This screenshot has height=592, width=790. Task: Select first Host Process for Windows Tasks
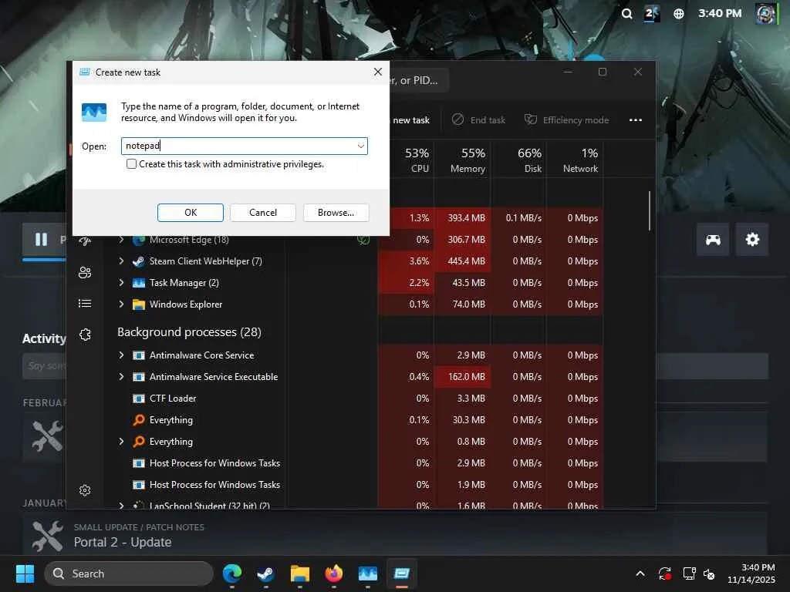(x=214, y=463)
